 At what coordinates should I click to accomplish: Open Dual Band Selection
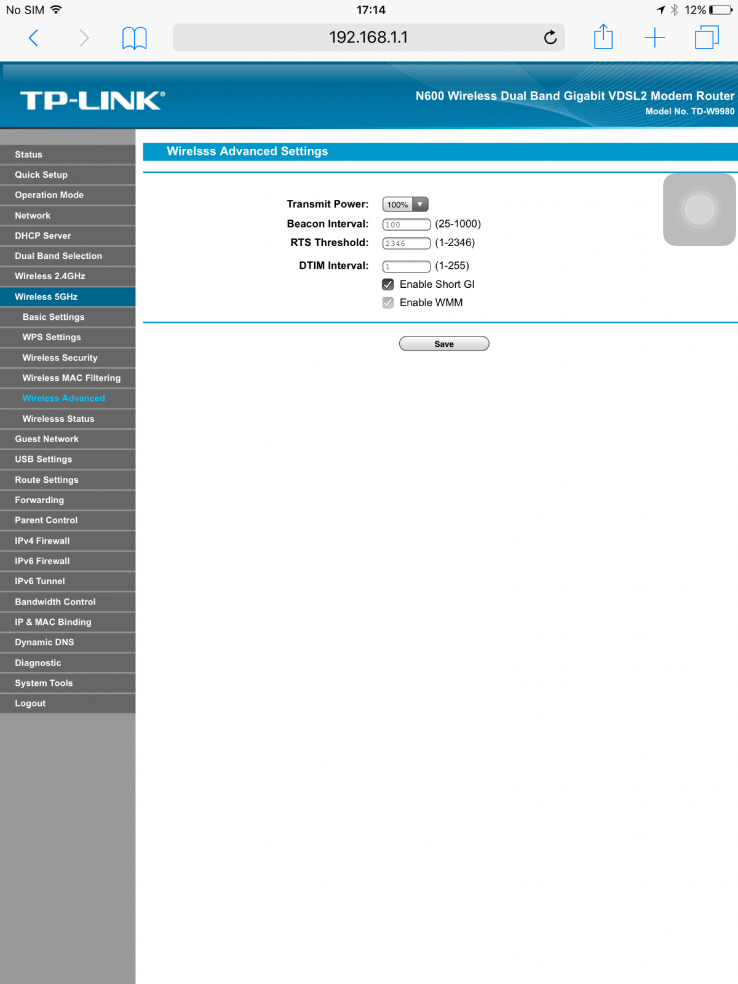(68, 256)
